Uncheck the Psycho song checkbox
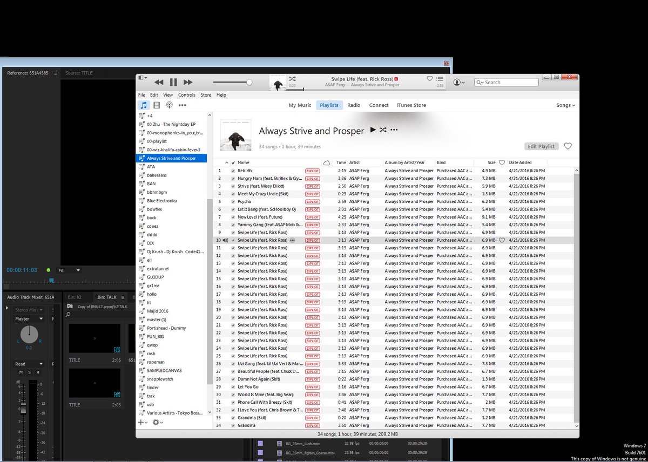 [233, 201]
